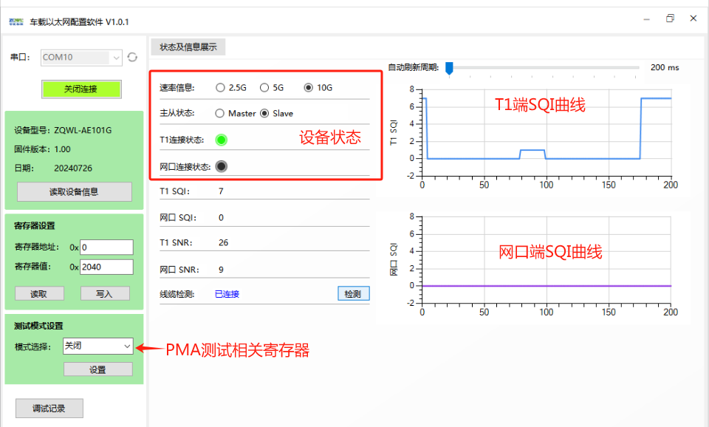This screenshot has width=709, height=427.
Task: Select the 10G speed radio button
Action: point(309,87)
